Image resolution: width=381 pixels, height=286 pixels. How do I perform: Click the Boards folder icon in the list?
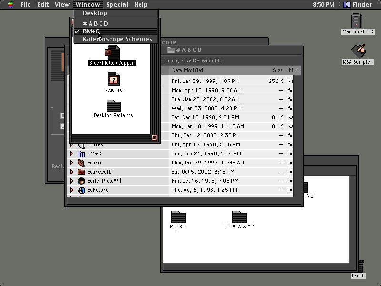(x=81, y=163)
